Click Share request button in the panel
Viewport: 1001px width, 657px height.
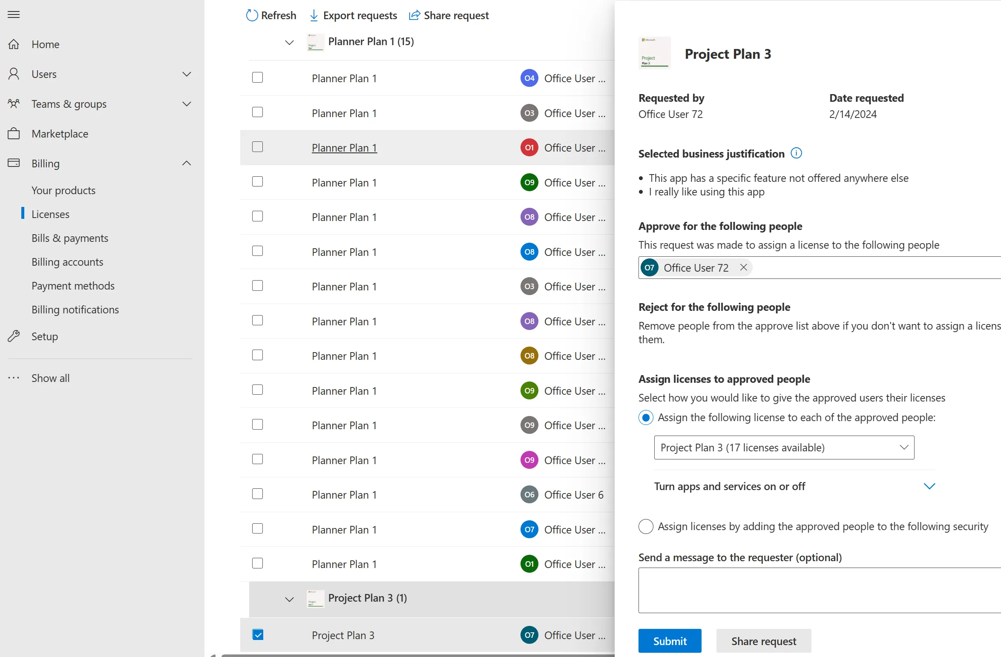pyautogui.click(x=763, y=641)
